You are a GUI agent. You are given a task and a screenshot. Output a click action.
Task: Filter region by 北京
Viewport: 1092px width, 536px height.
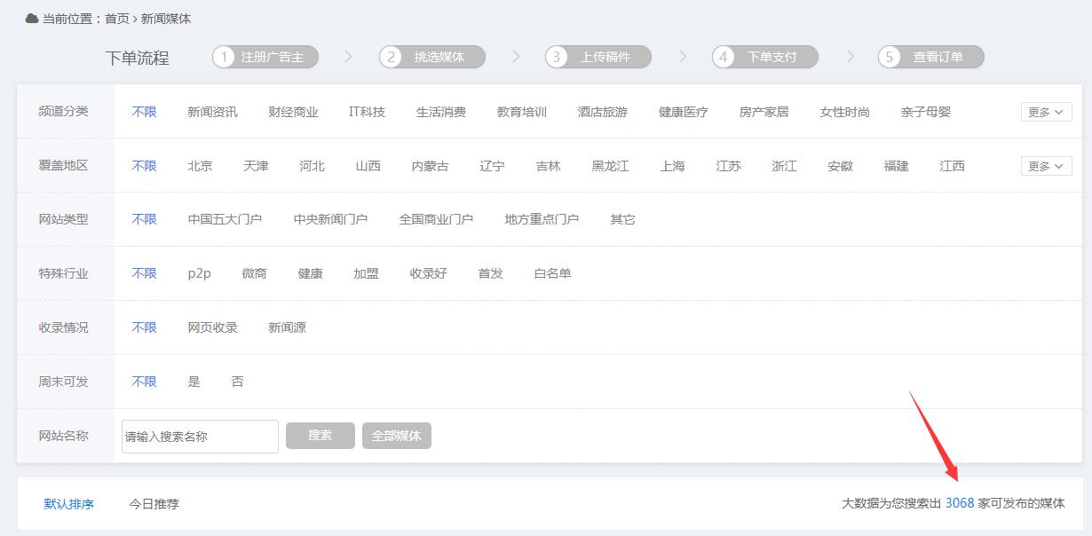click(200, 166)
